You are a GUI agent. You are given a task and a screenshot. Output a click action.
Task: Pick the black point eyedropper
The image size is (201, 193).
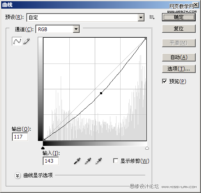tap(77, 161)
